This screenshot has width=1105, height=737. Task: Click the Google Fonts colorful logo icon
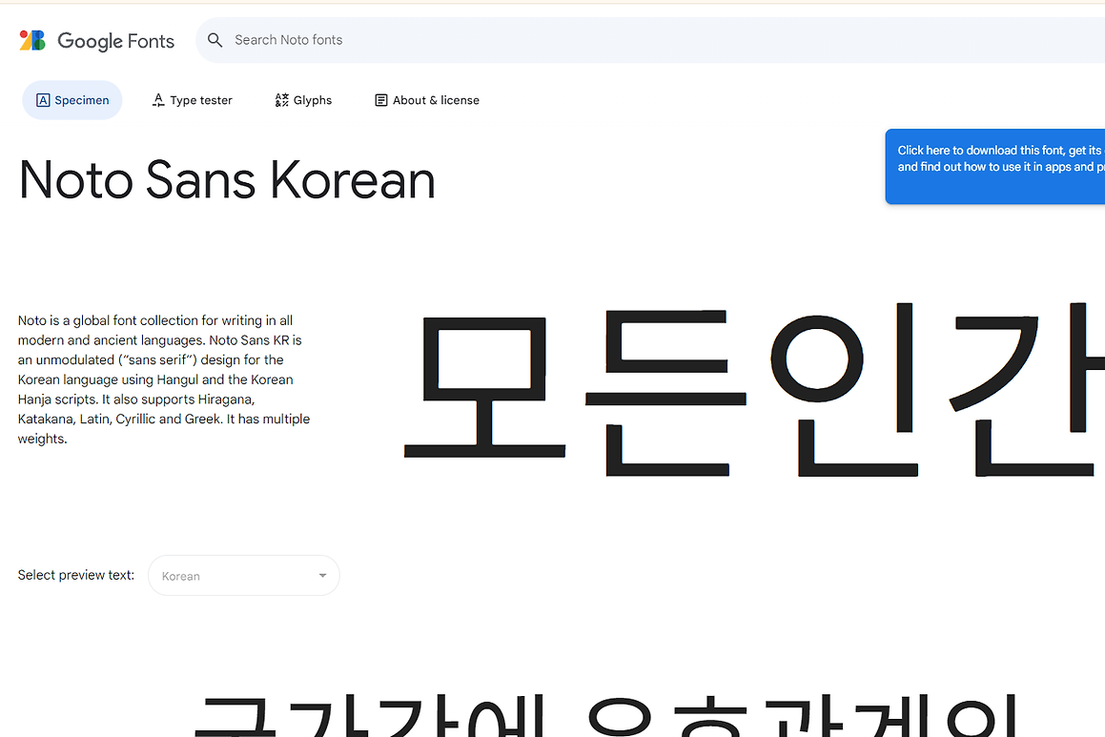tap(32, 40)
